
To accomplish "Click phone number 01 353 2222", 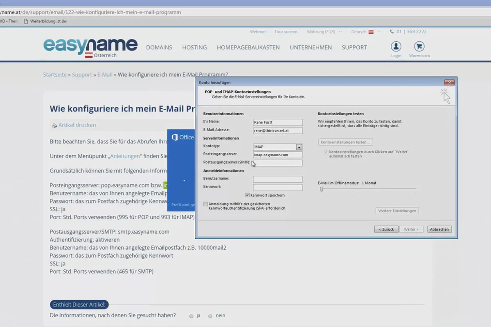I will click(x=411, y=31).
